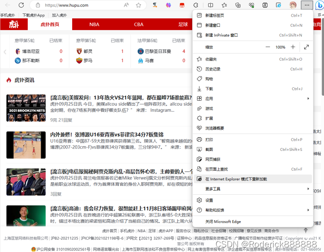This screenshot has height=252, width=324.
Task: Open 历史记录 from the menu
Action: coord(253,69)
